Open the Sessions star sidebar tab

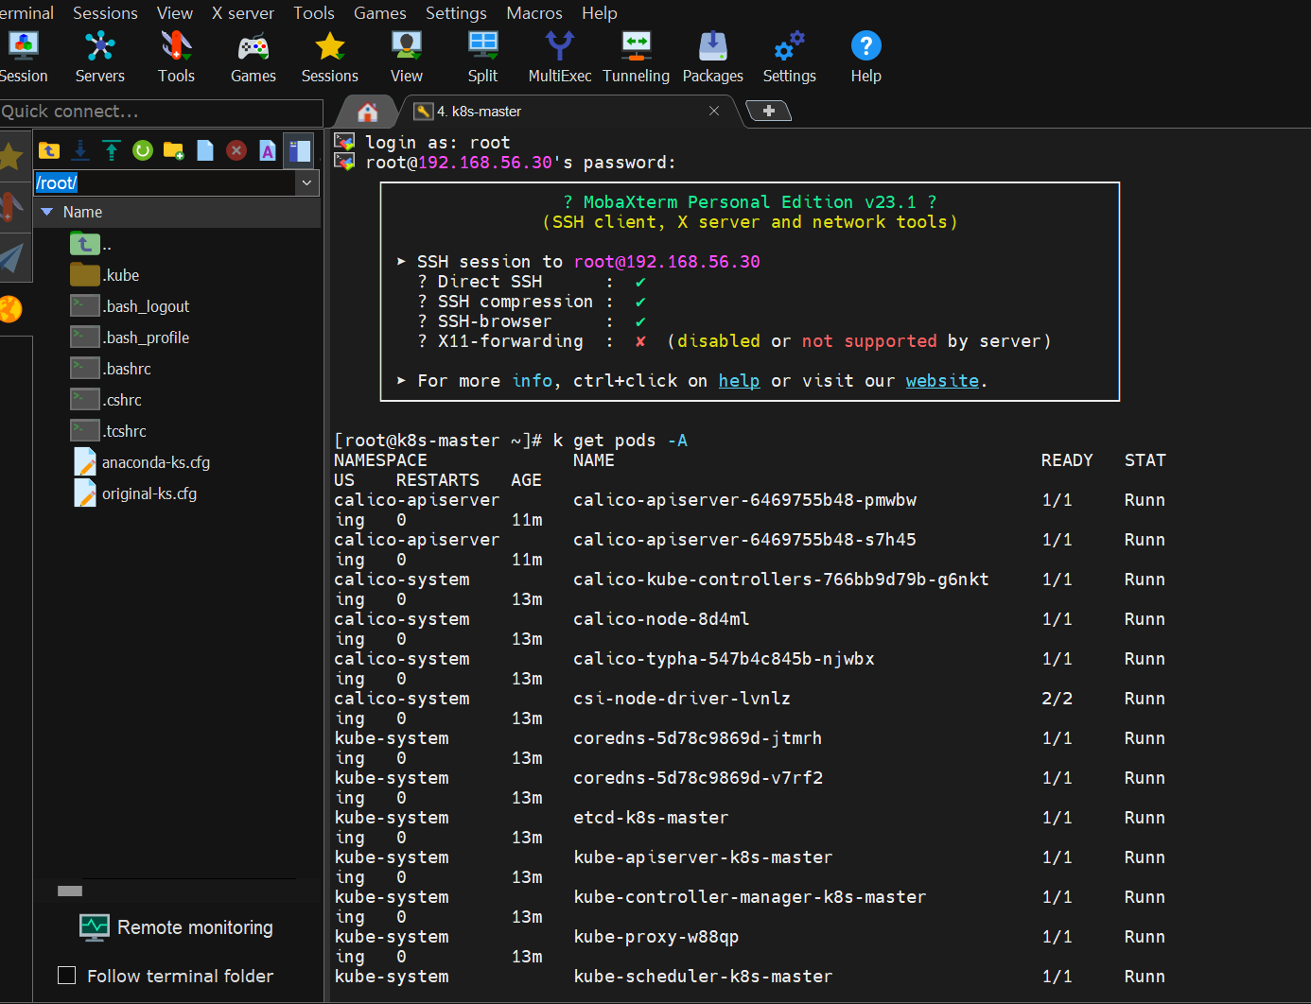pyautogui.click(x=11, y=156)
